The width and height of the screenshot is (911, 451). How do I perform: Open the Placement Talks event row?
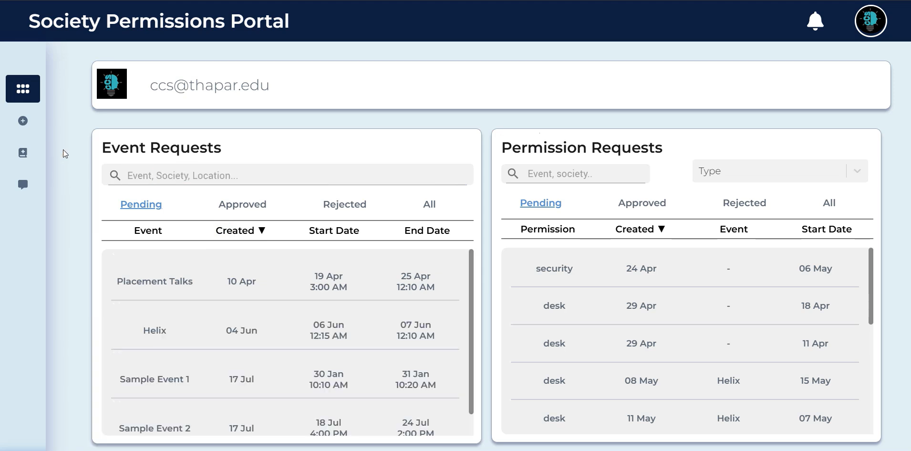point(155,282)
